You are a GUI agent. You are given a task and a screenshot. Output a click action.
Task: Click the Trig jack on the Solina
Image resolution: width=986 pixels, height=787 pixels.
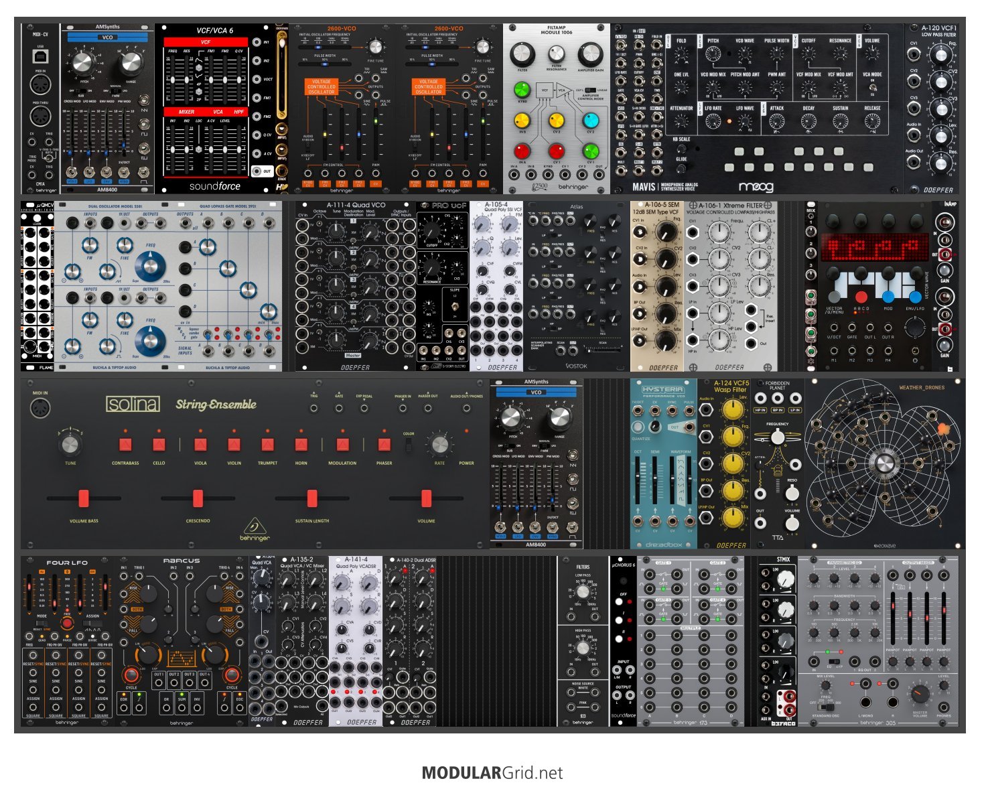click(x=313, y=408)
